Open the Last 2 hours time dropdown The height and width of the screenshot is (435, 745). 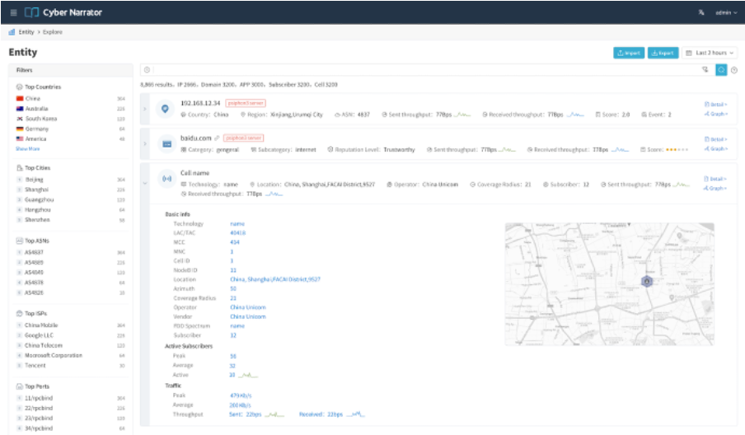pos(710,53)
